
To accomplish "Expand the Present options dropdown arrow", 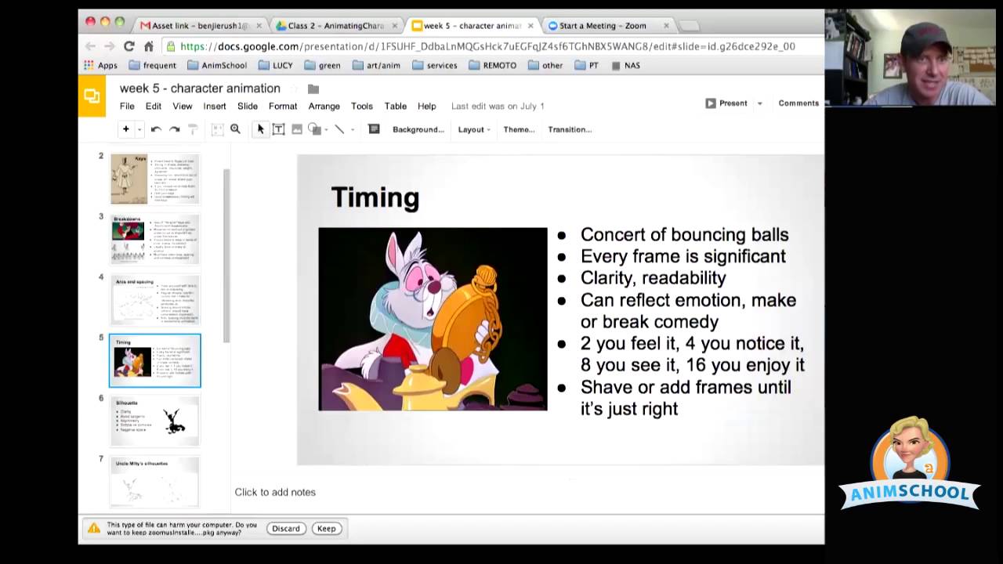I will 759,103.
